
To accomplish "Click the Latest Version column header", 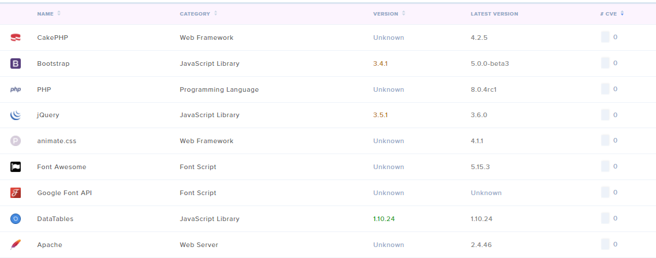I will pyautogui.click(x=494, y=14).
